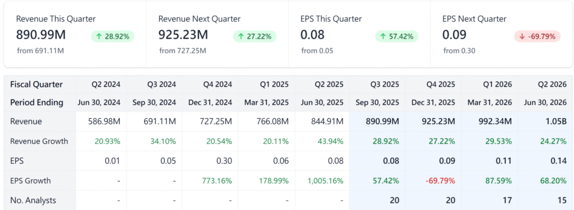Viewport: 574px width, 210px height.
Task: Click the 773.16% EPS growth value
Action: coord(217,181)
